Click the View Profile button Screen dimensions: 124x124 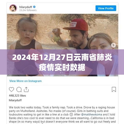pos(106,8)
